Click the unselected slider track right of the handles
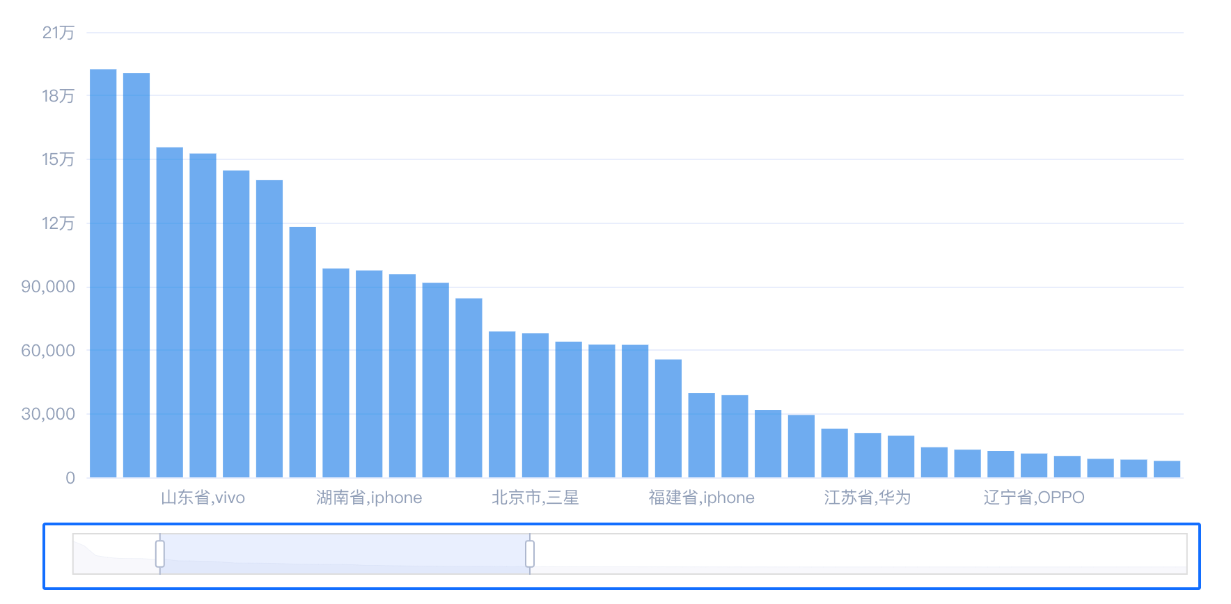 pyautogui.click(x=856, y=554)
